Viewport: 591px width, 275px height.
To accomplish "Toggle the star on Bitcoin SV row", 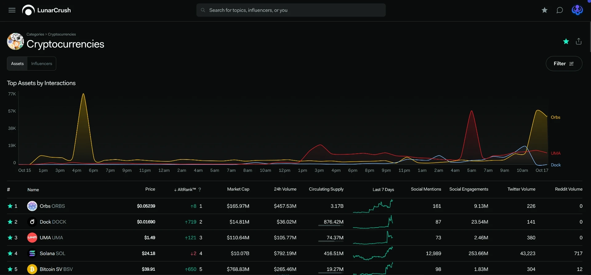I will tap(10, 269).
